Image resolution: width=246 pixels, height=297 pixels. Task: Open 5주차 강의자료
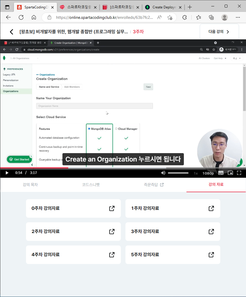pos(173,254)
